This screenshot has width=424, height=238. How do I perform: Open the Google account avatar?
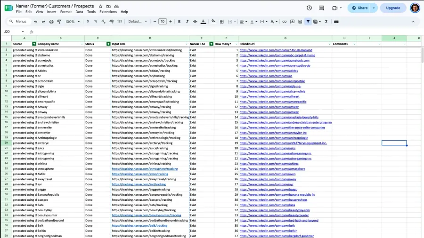pos(415,8)
